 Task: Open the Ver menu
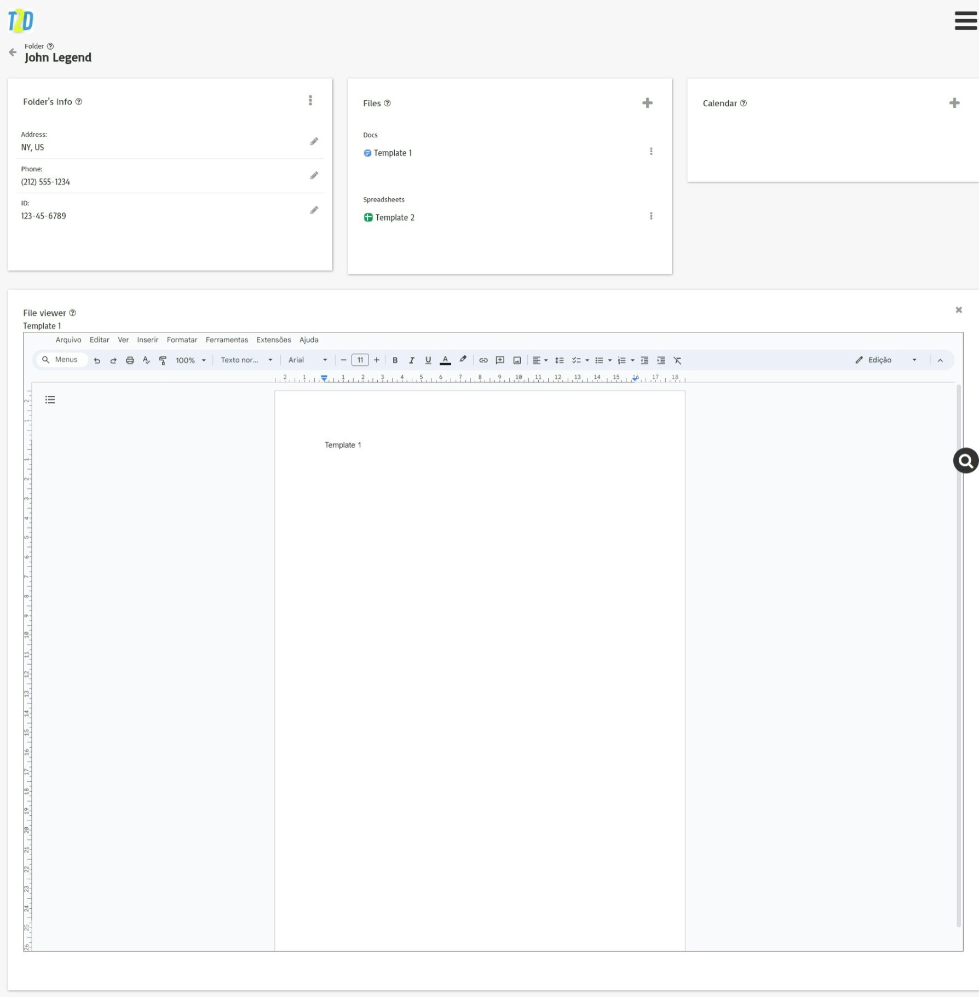123,340
